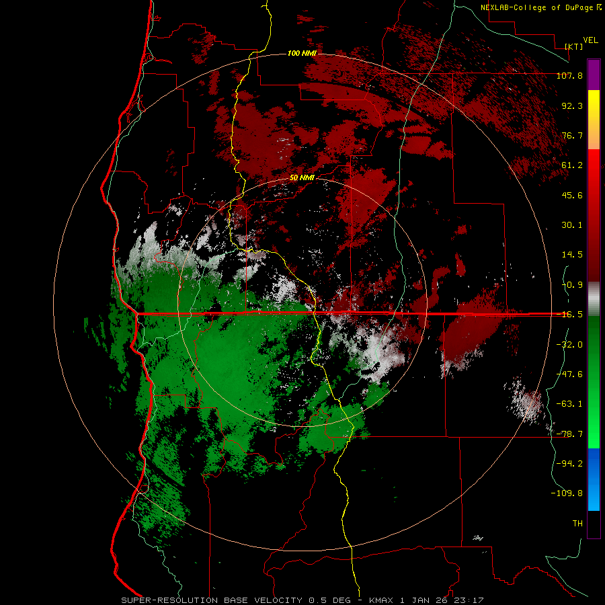Click the "14.5" legend value
Viewport: 605px width, 605px height.
572,255
